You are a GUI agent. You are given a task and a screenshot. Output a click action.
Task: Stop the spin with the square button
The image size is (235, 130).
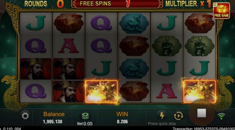[202, 113]
